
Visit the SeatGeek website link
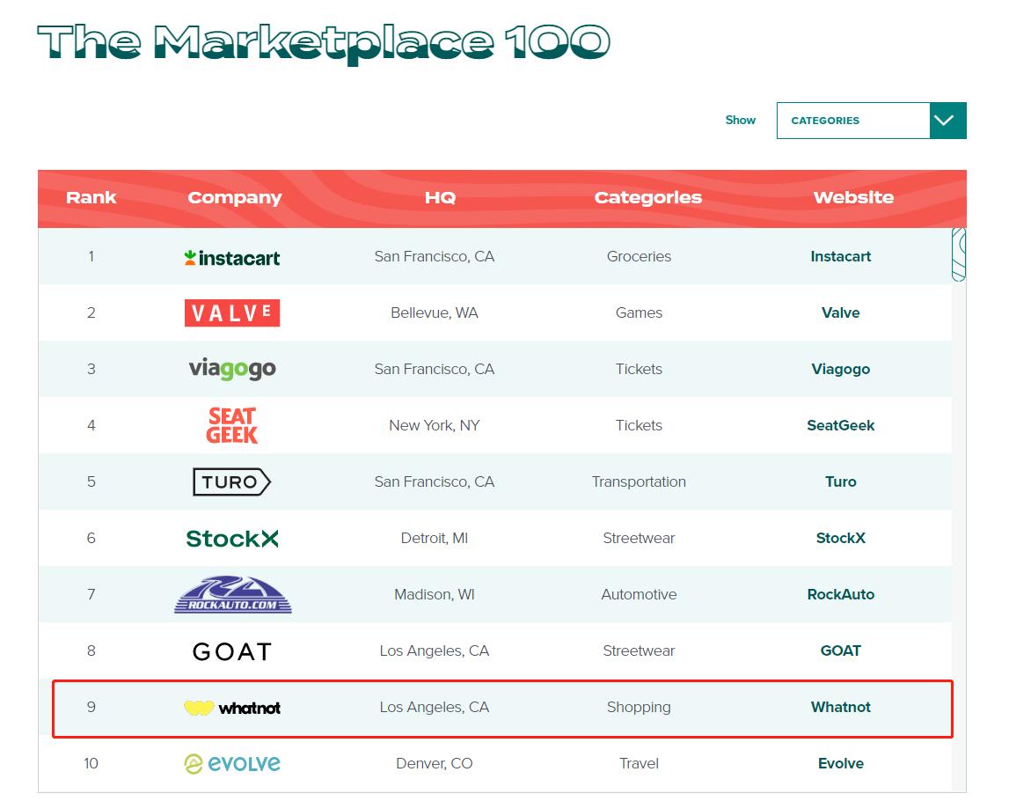pos(840,426)
